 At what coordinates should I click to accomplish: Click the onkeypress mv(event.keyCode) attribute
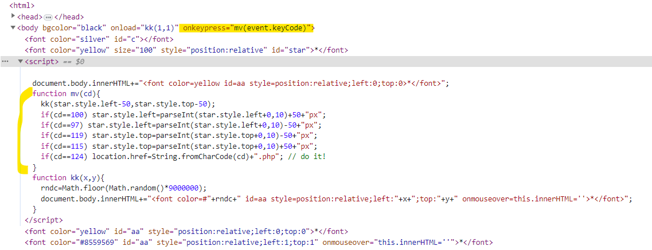point(247,28)
